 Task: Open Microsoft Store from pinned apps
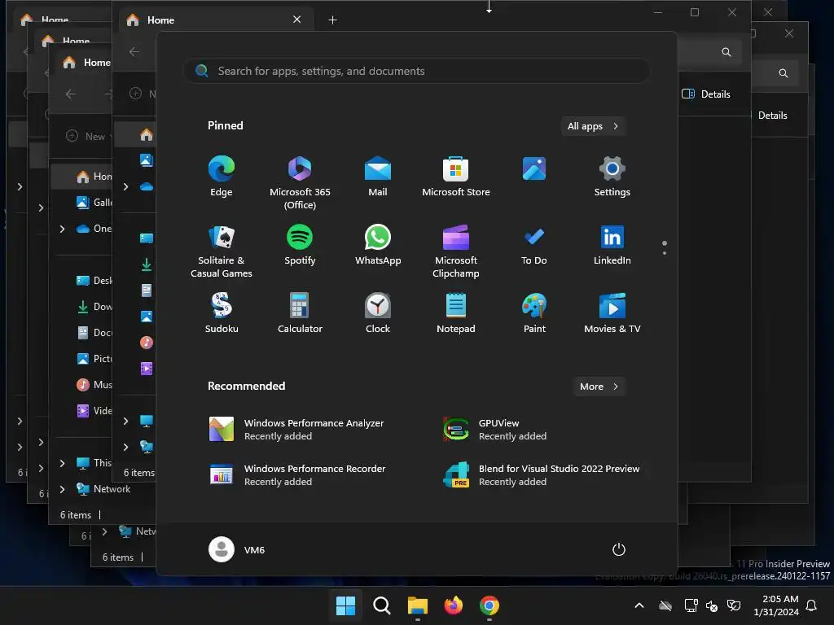pyautogui.click(x=456, y=176)
